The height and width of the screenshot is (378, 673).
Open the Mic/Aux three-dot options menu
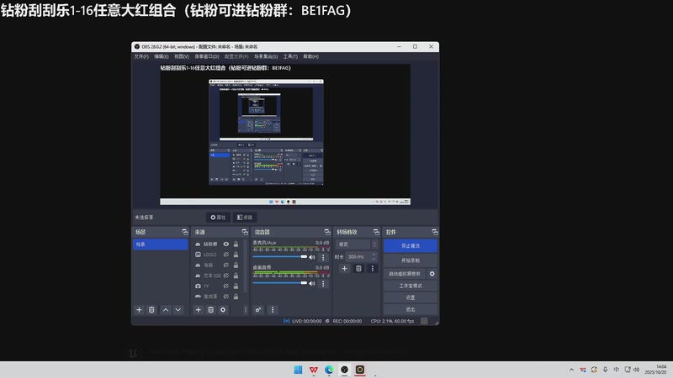(323, 258)
